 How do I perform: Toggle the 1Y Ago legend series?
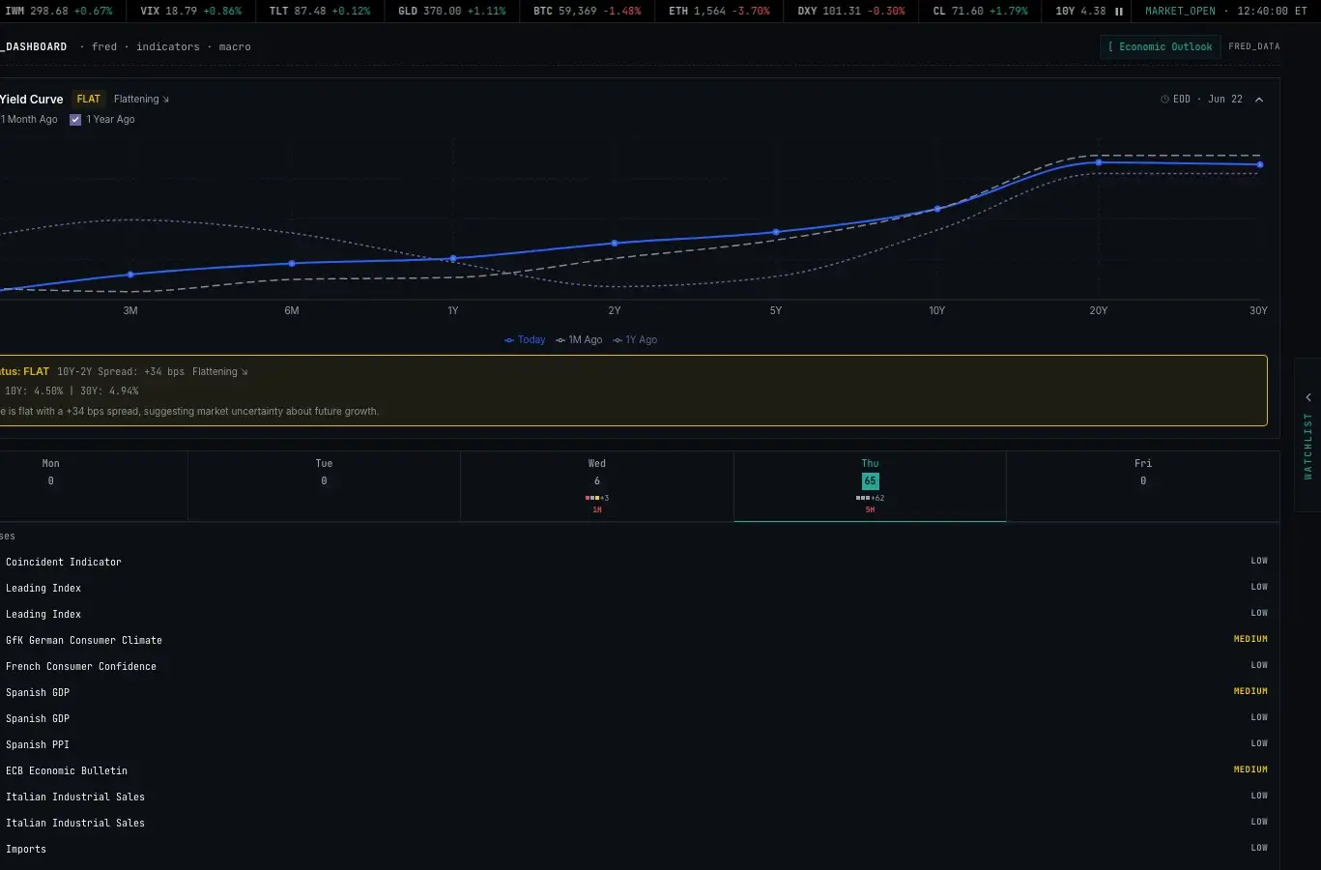(635, 340)
